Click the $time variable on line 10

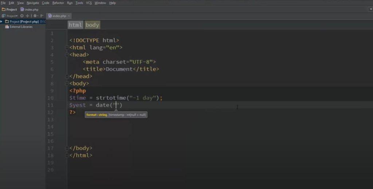coord(78,98)
